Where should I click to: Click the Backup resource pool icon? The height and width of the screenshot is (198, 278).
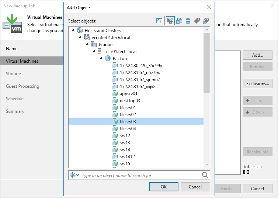(108, 58)
